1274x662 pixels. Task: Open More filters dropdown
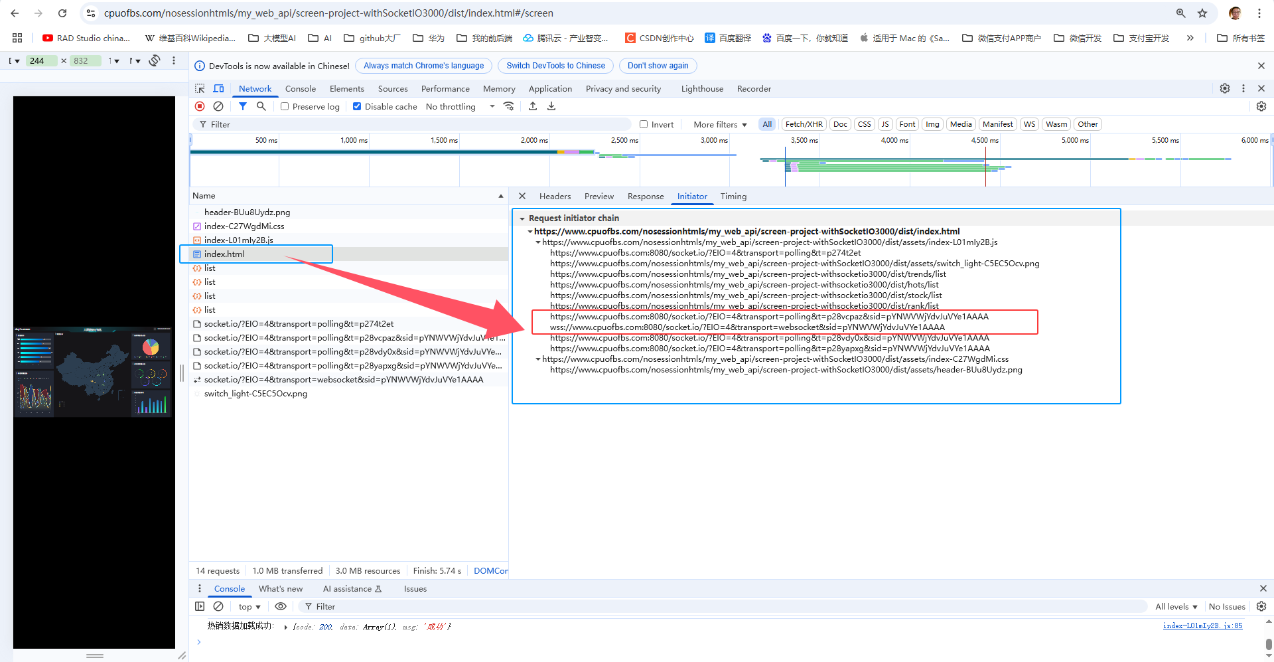coord(720,124)
